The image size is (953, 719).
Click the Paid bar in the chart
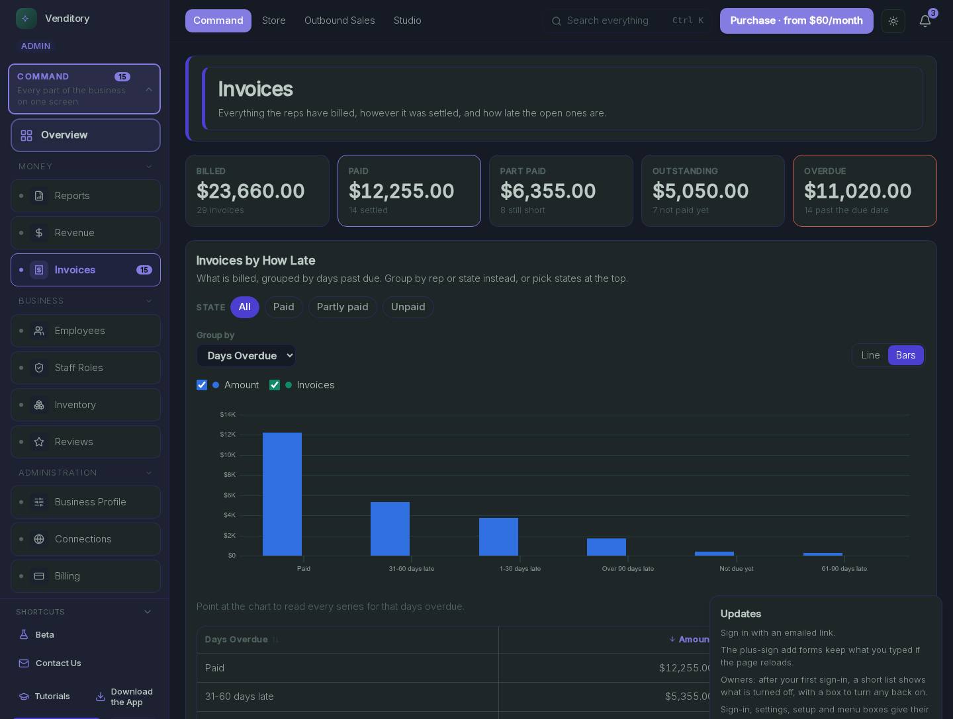coord(282,494)
